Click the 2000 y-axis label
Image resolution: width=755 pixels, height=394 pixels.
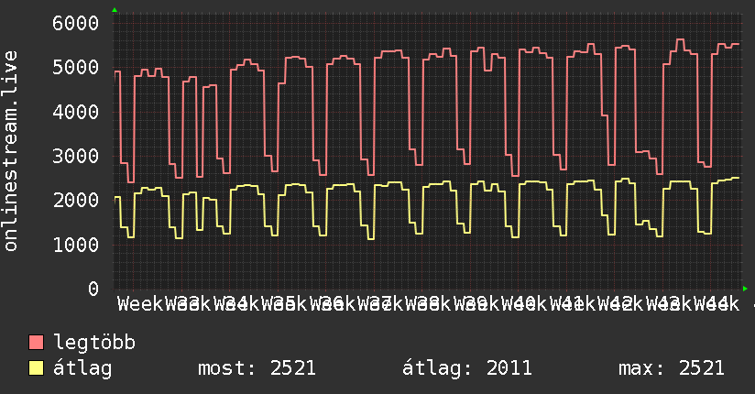coord(76,200)
